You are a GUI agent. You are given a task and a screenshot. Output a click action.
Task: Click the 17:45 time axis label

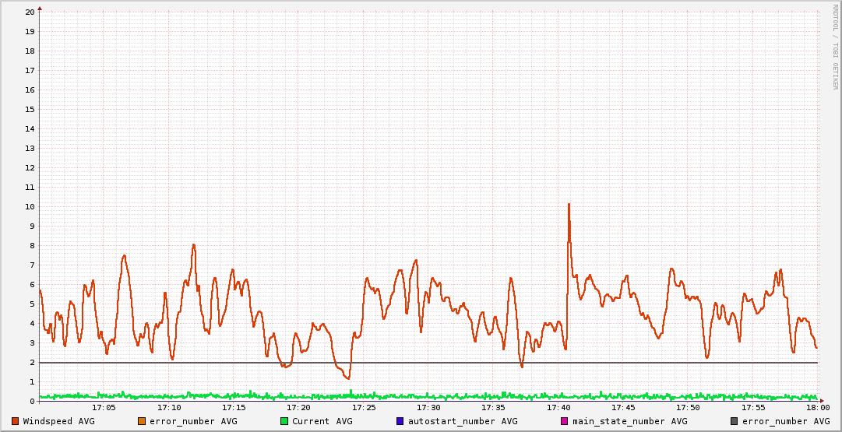tap(623, 407)
